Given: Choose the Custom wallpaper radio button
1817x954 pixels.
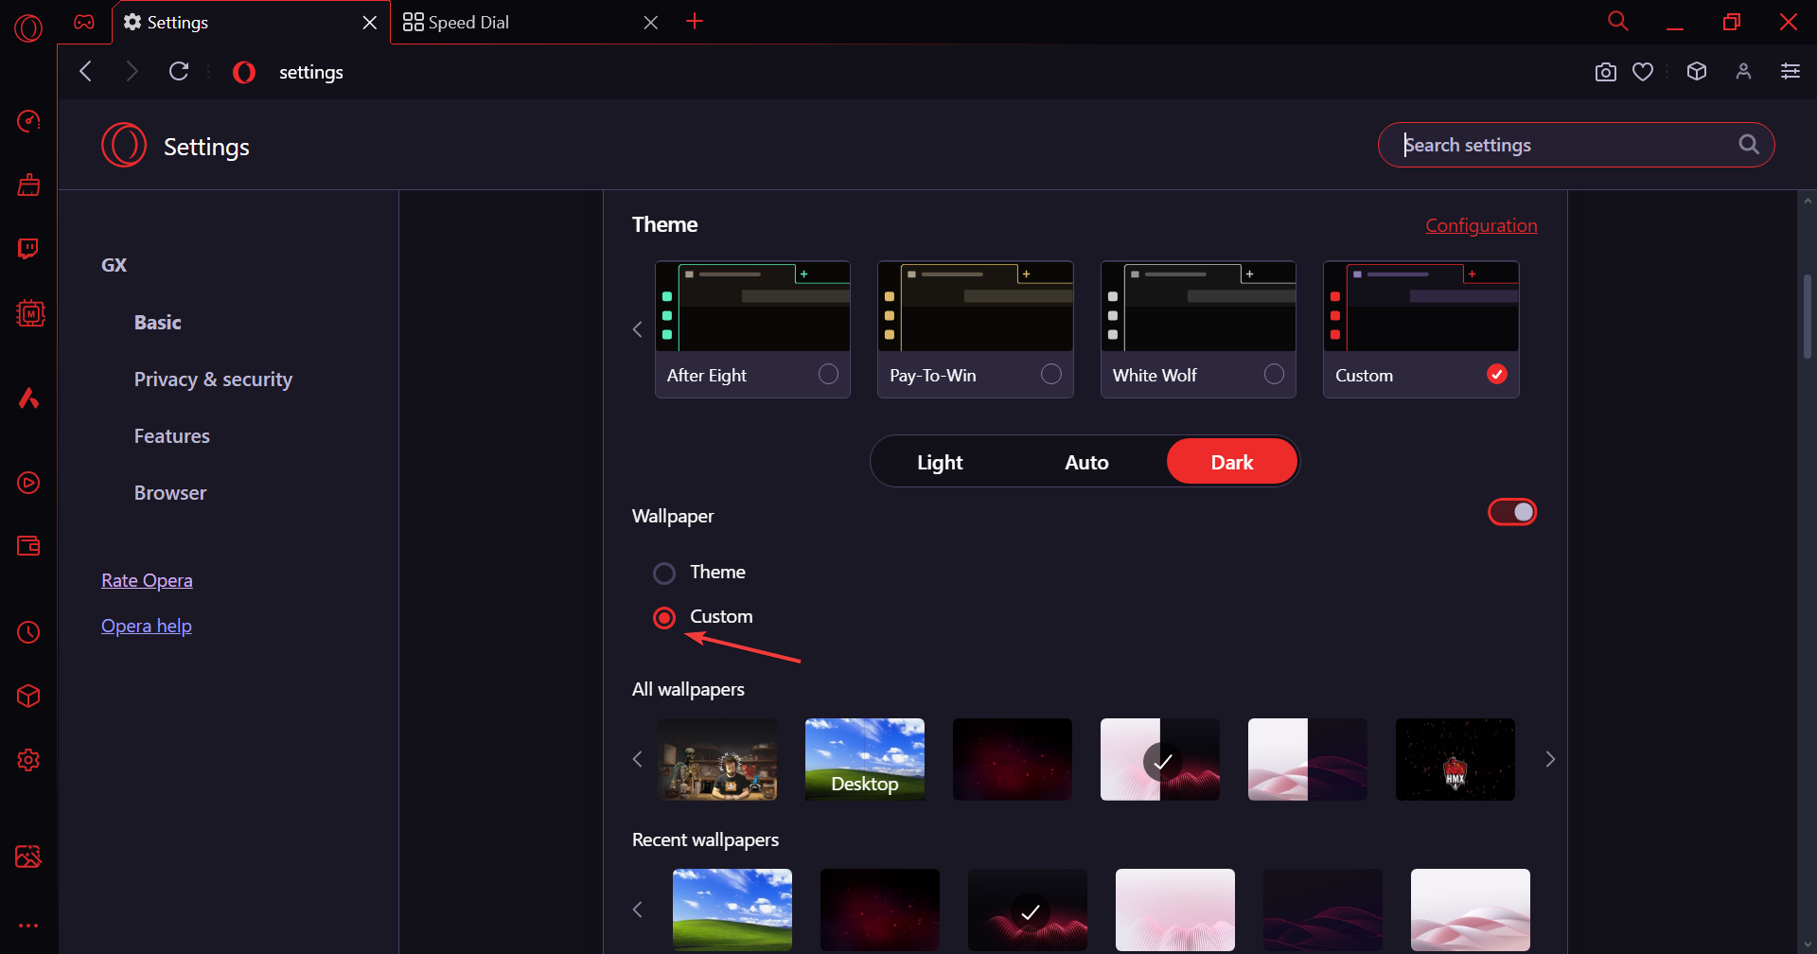Looking at the screenshot, I should (664, 618).
